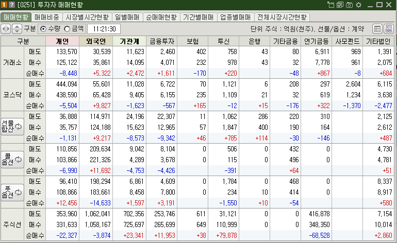Viewport: 397px width, 243px height.
Task: Click the 개인 column header
Action: coord(62,41)
